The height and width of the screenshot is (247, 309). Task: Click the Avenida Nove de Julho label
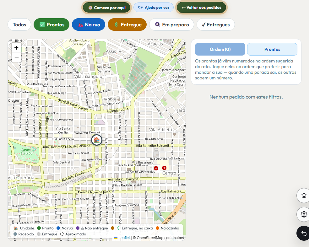pyautogui.click(x=94, y=192)
